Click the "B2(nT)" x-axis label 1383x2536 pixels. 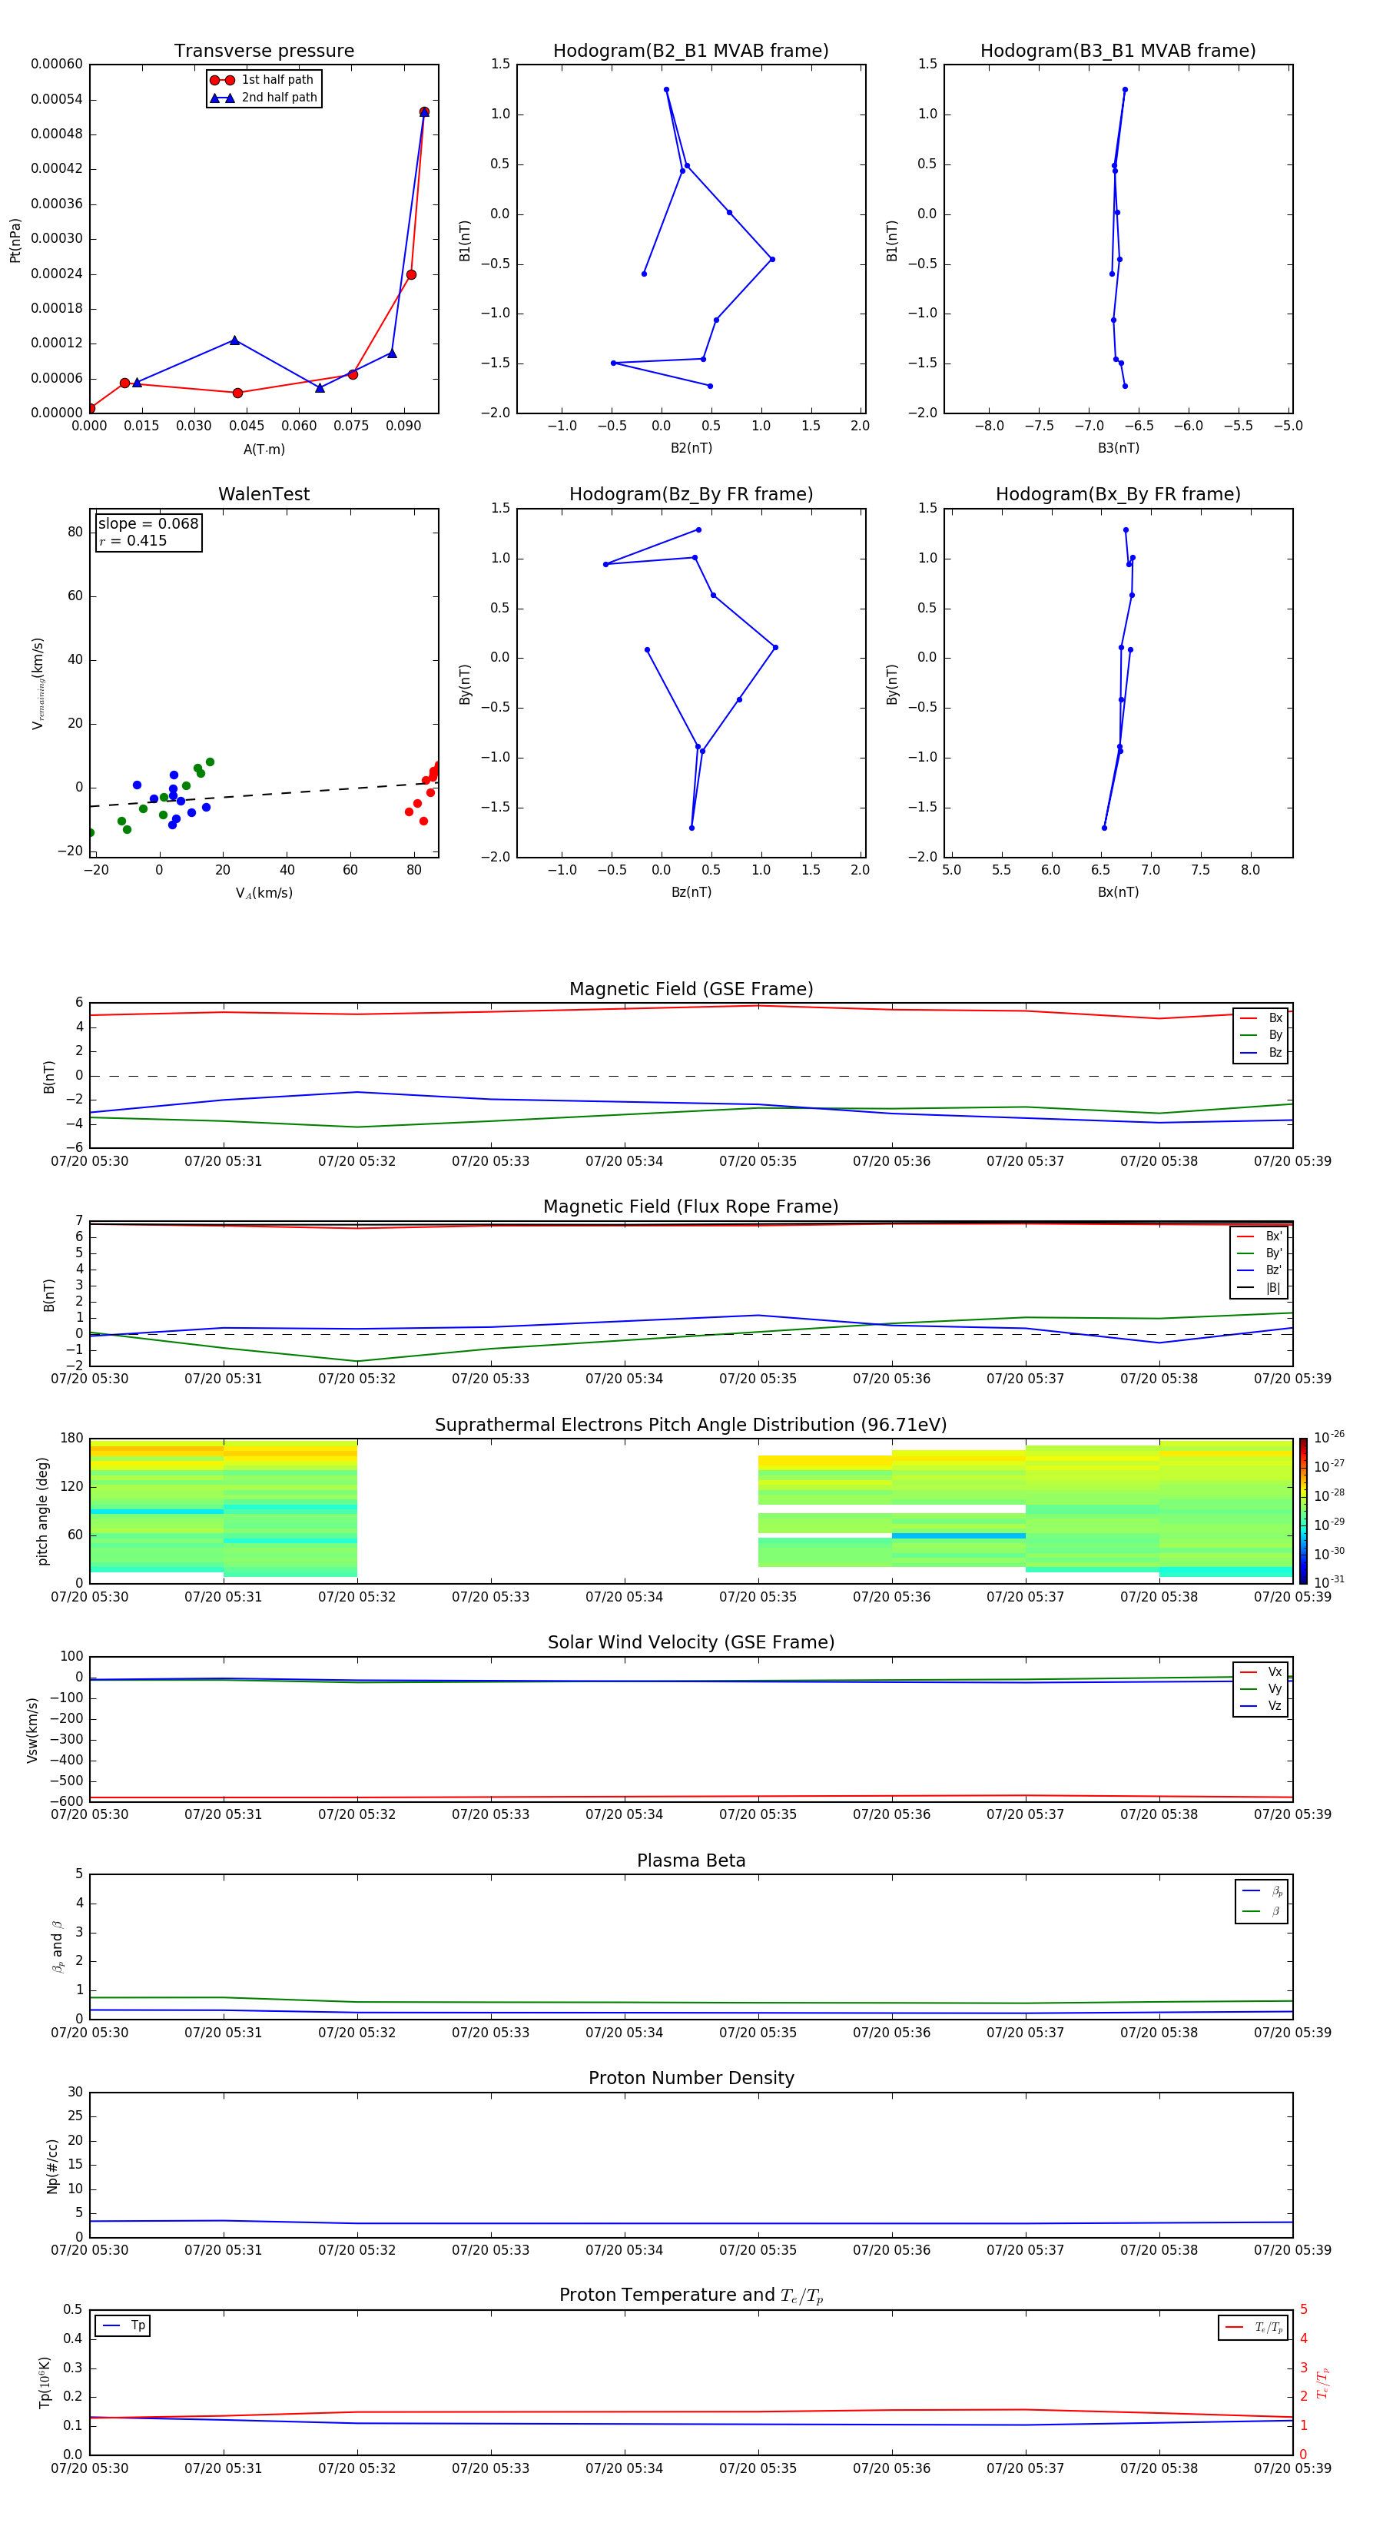[x=691, y=448]
